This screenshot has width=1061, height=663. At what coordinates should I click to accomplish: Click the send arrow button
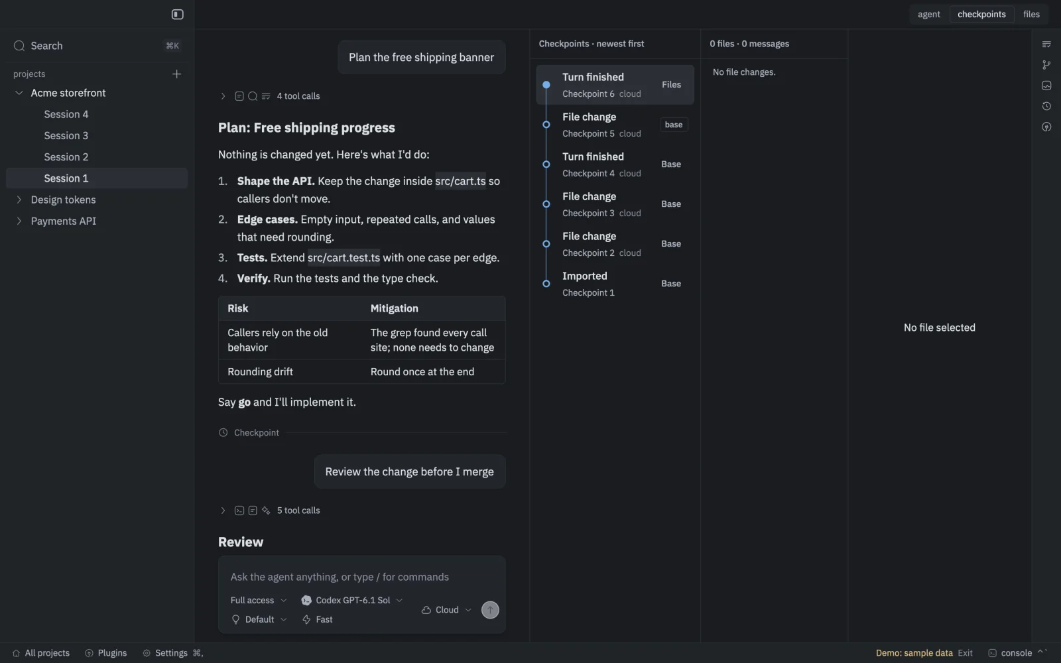tap(490, 610)
